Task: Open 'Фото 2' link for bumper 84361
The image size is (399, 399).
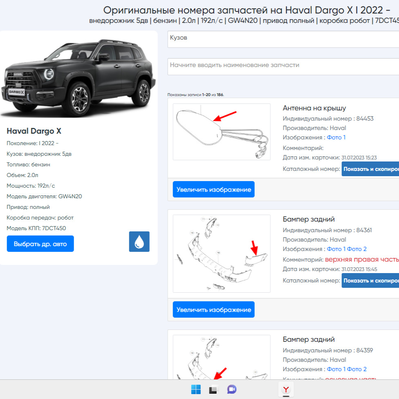Action: coord(357,249)
